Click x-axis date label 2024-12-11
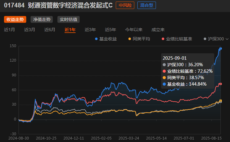Image resolution: width=230 pixels, height=142 pixels. click(74, 138)
